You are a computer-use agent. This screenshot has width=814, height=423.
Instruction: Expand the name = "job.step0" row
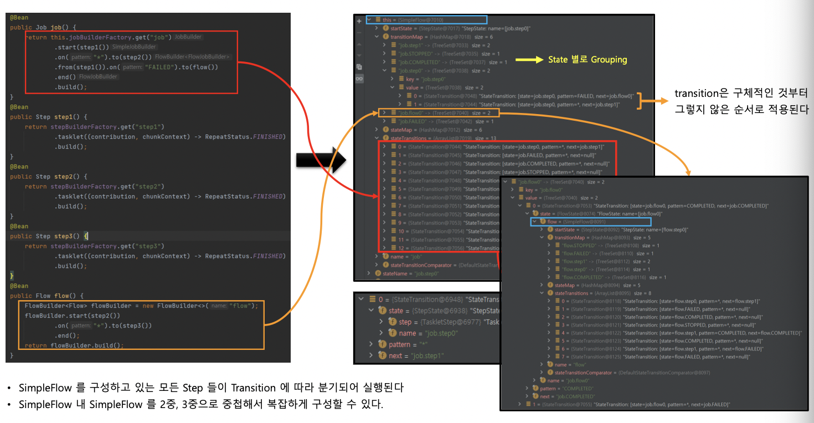(381, 333)
